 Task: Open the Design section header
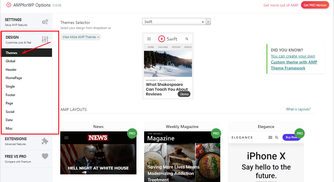click(x=27, y=40)
